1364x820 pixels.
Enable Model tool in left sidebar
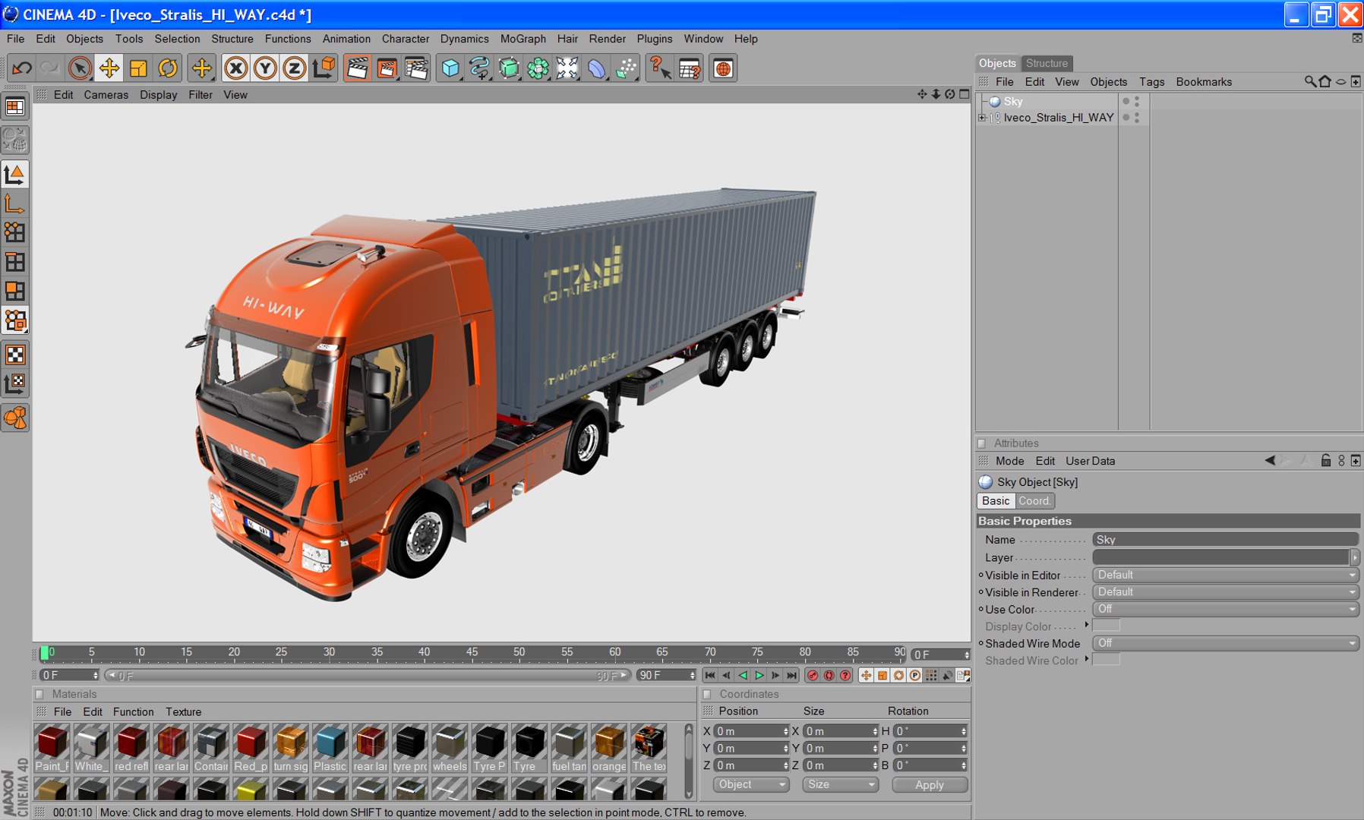(x=15, y=175)
